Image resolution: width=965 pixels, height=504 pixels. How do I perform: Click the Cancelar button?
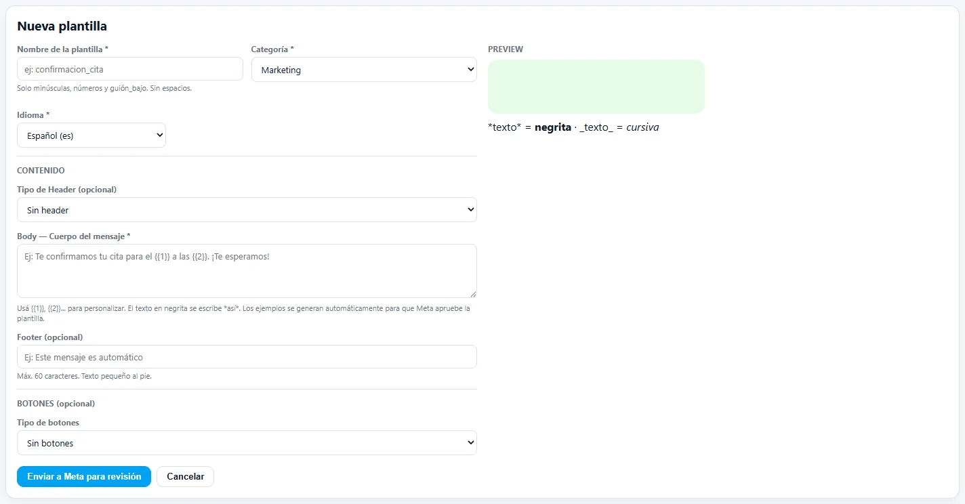(185, 476)
